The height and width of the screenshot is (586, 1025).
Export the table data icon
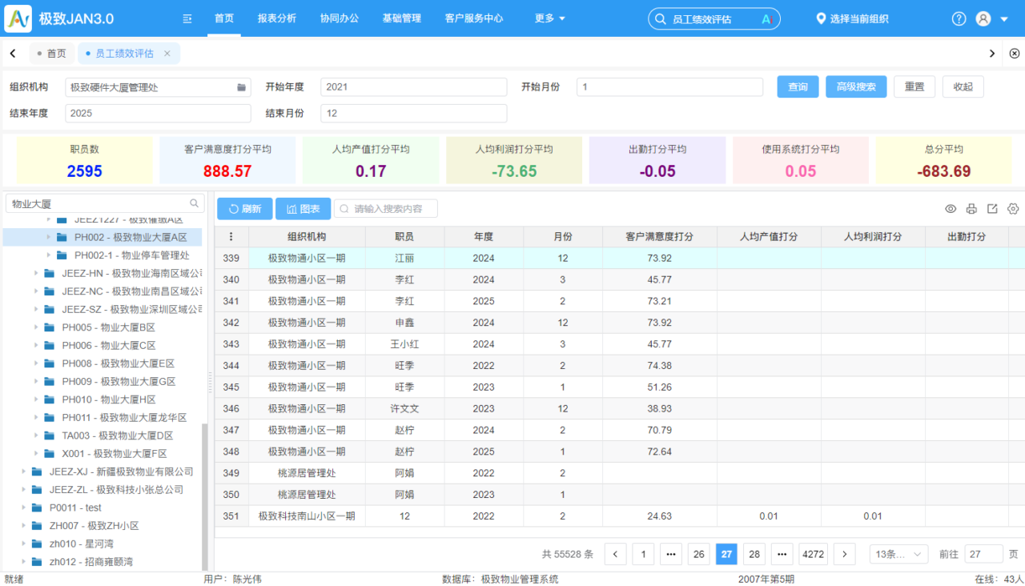(992, 209)
